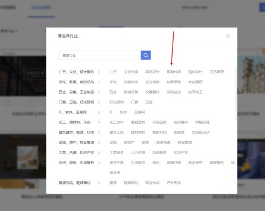
Task: Expand the 五金、设备、工业制品 chevron
Action: pos(99,92)
